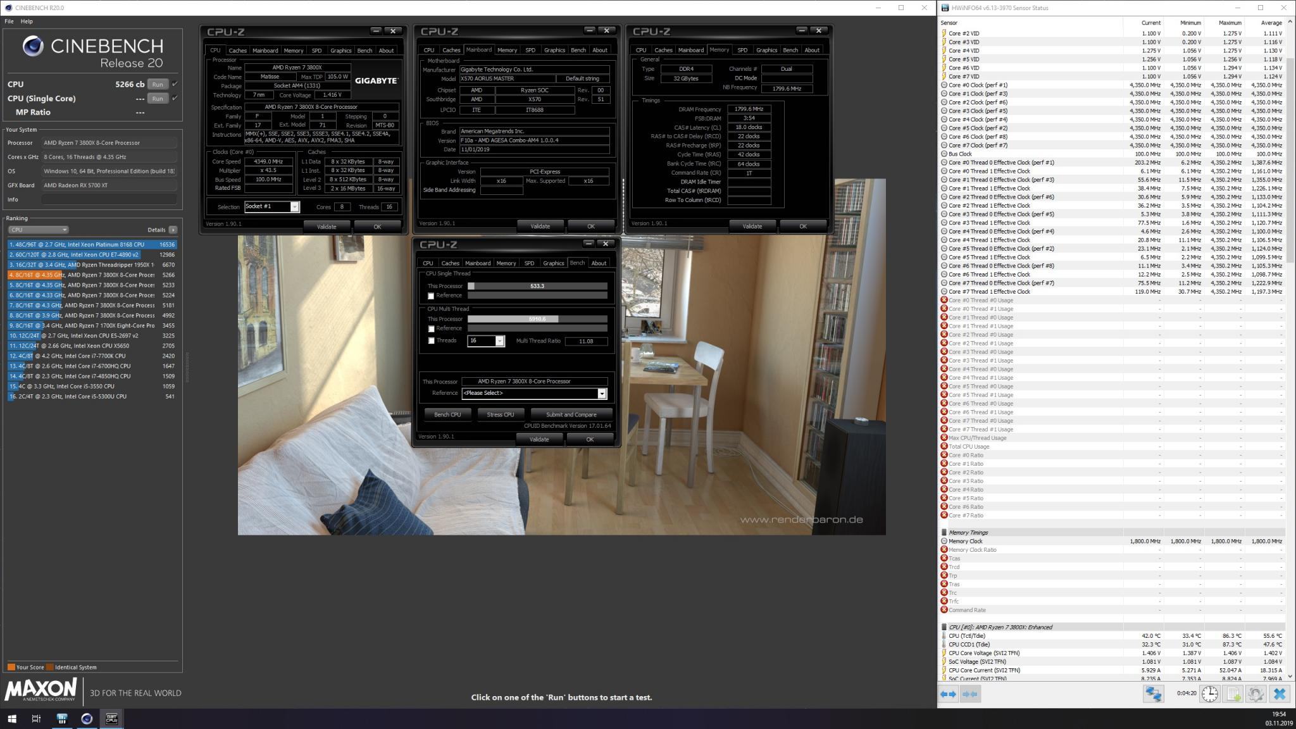
Task: Check the Threads checkbox in Bench
Action: 431,341
